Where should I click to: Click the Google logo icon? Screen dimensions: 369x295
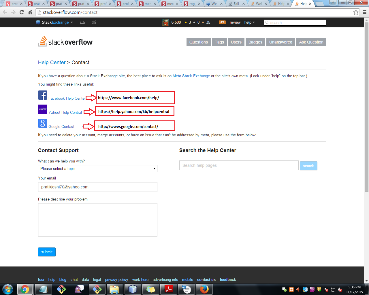pos(43,123)
